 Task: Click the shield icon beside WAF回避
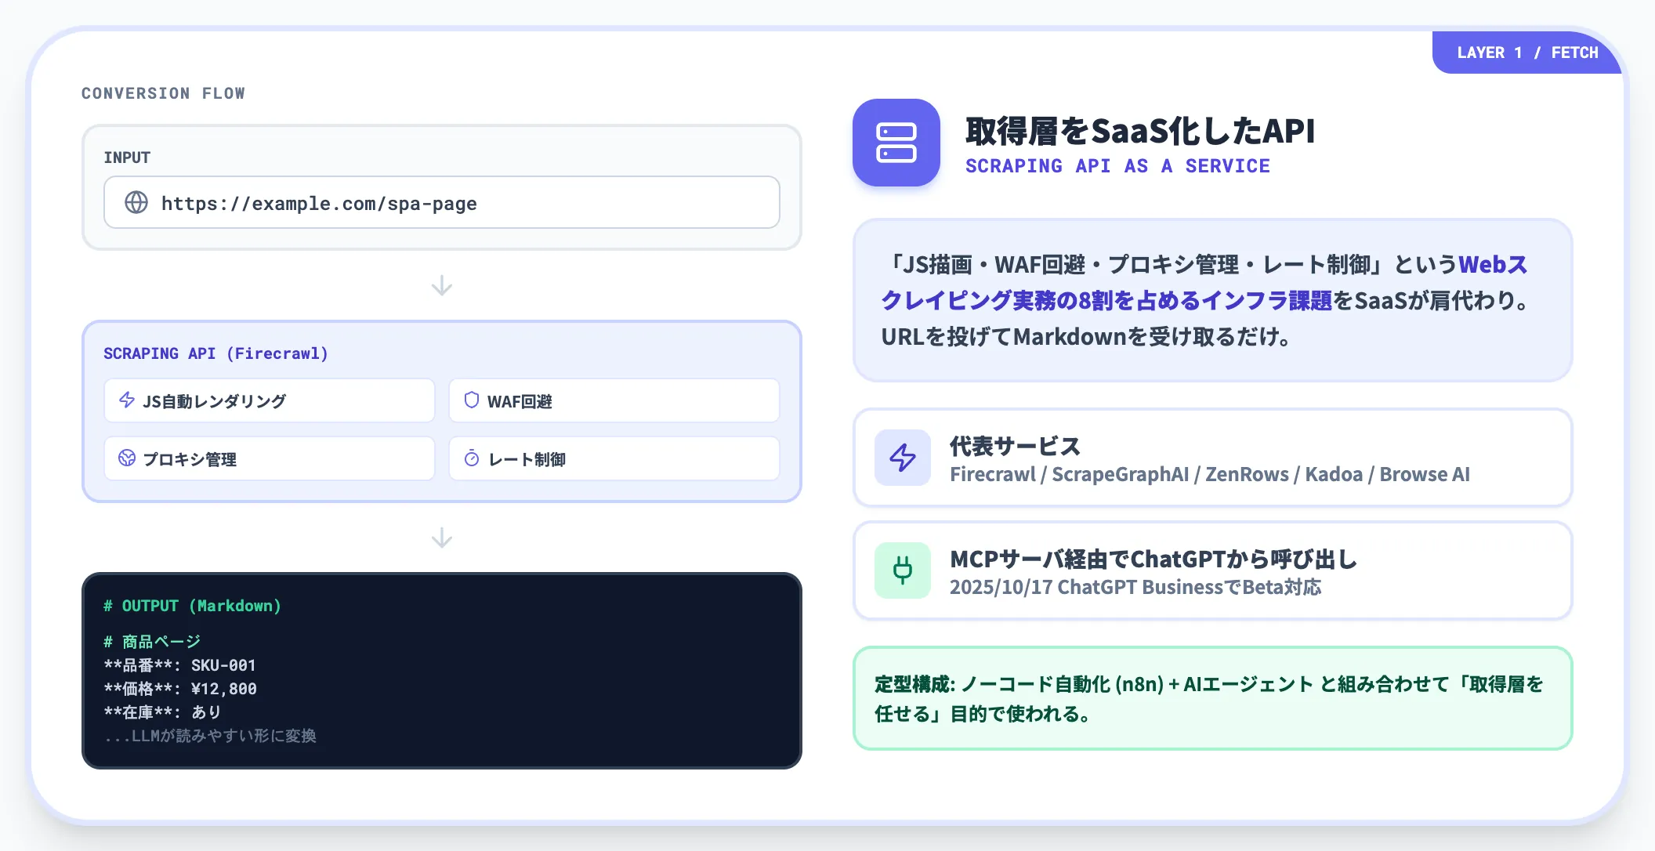coord(472,400)
